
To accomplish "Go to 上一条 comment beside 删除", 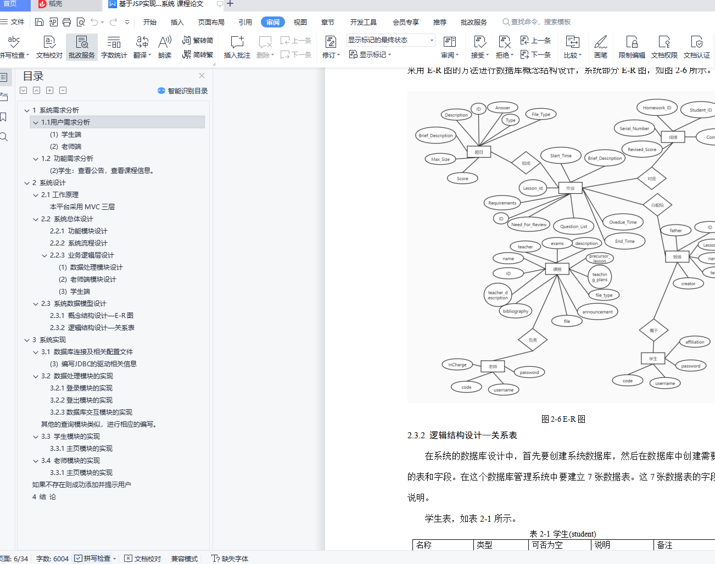I will coord(296,40).
